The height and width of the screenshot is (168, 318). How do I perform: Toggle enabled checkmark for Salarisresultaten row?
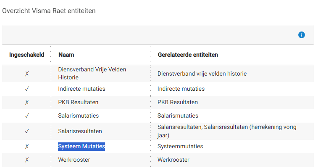pos(27,131)
